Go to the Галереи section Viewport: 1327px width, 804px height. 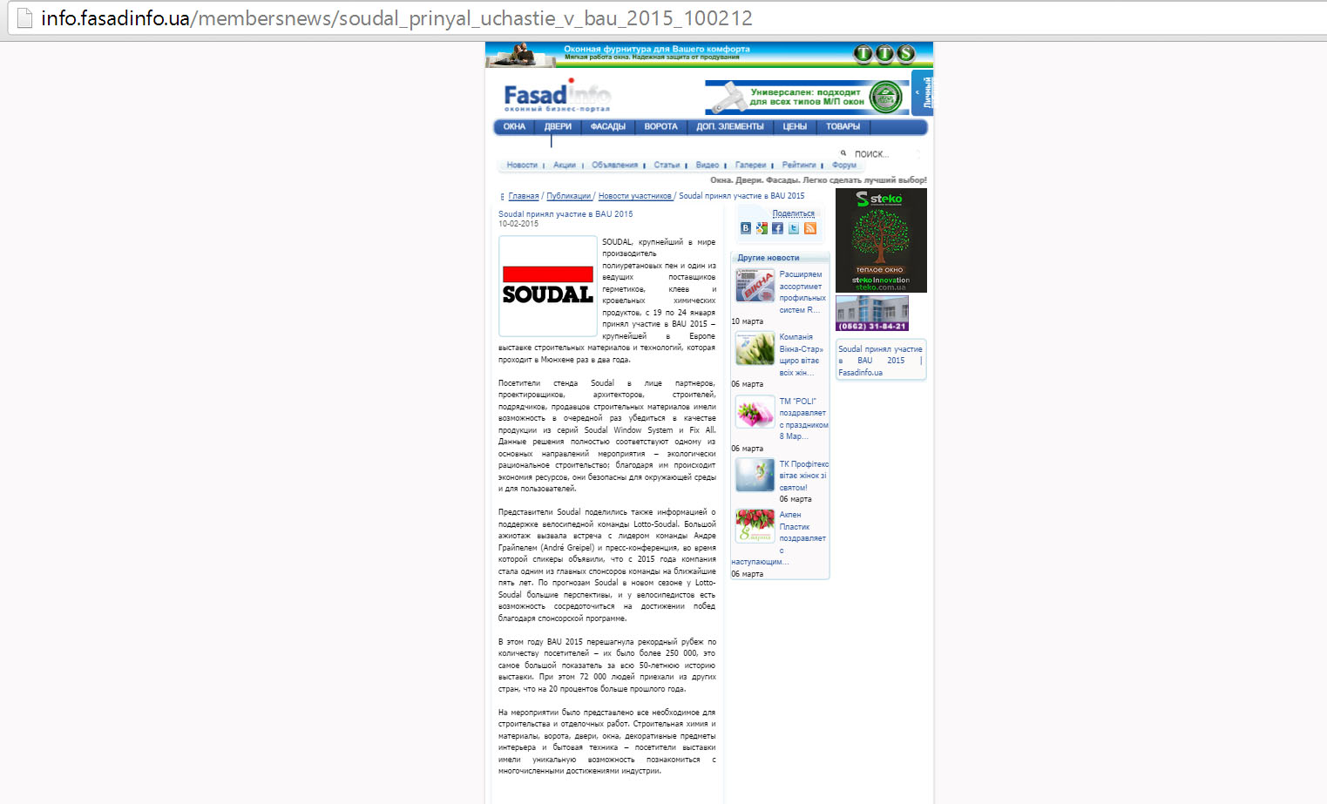[x=750, y=166]
